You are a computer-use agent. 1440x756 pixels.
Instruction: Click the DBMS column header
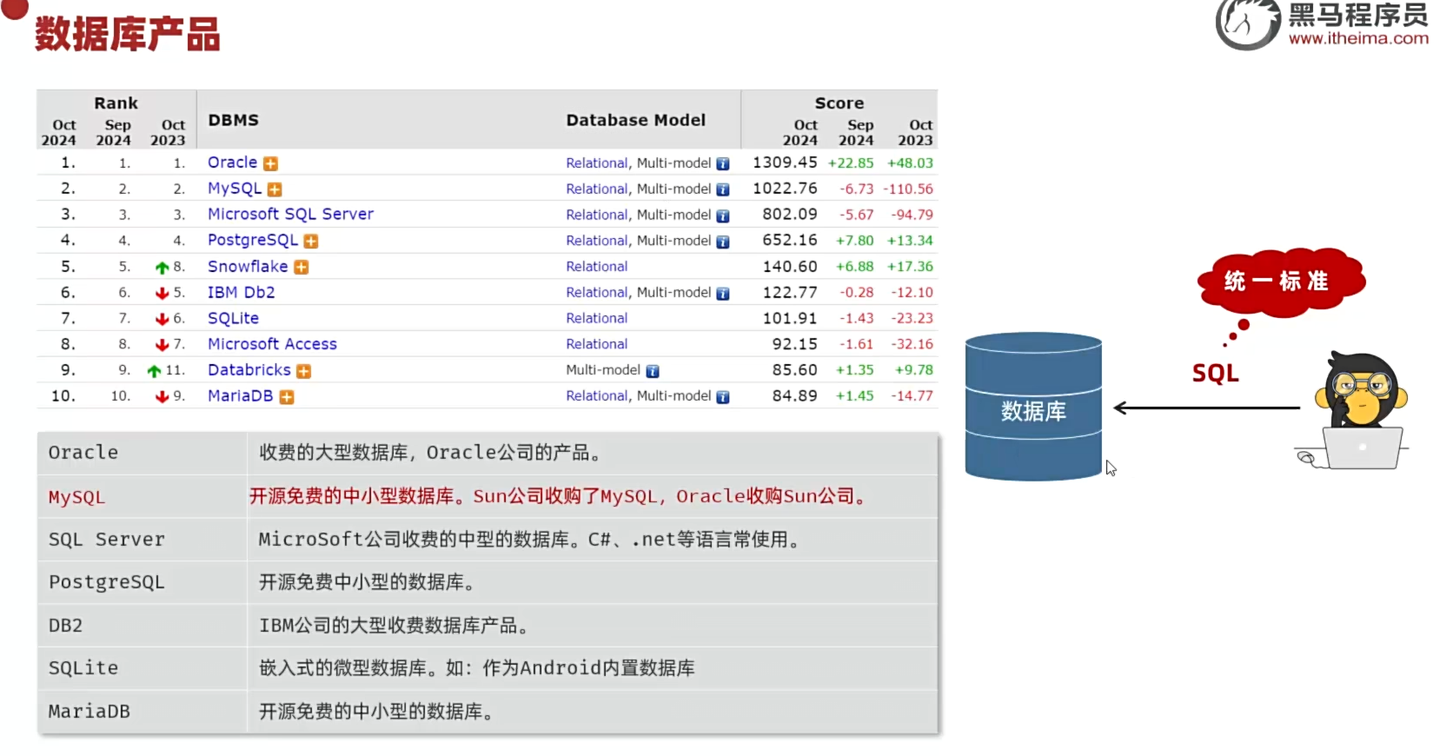pyautogui.click(x=234, y=120)
